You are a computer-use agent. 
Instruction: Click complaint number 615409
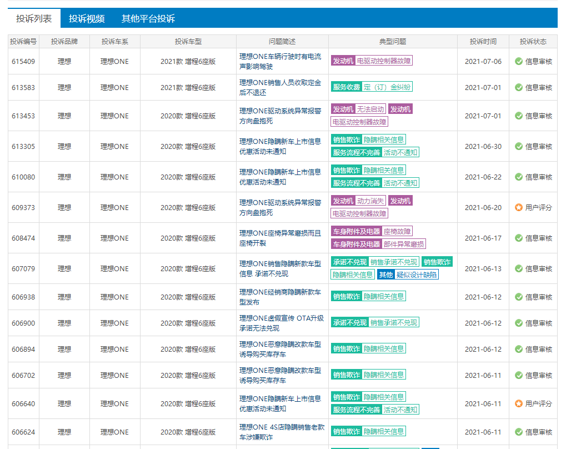pos(23,61)
